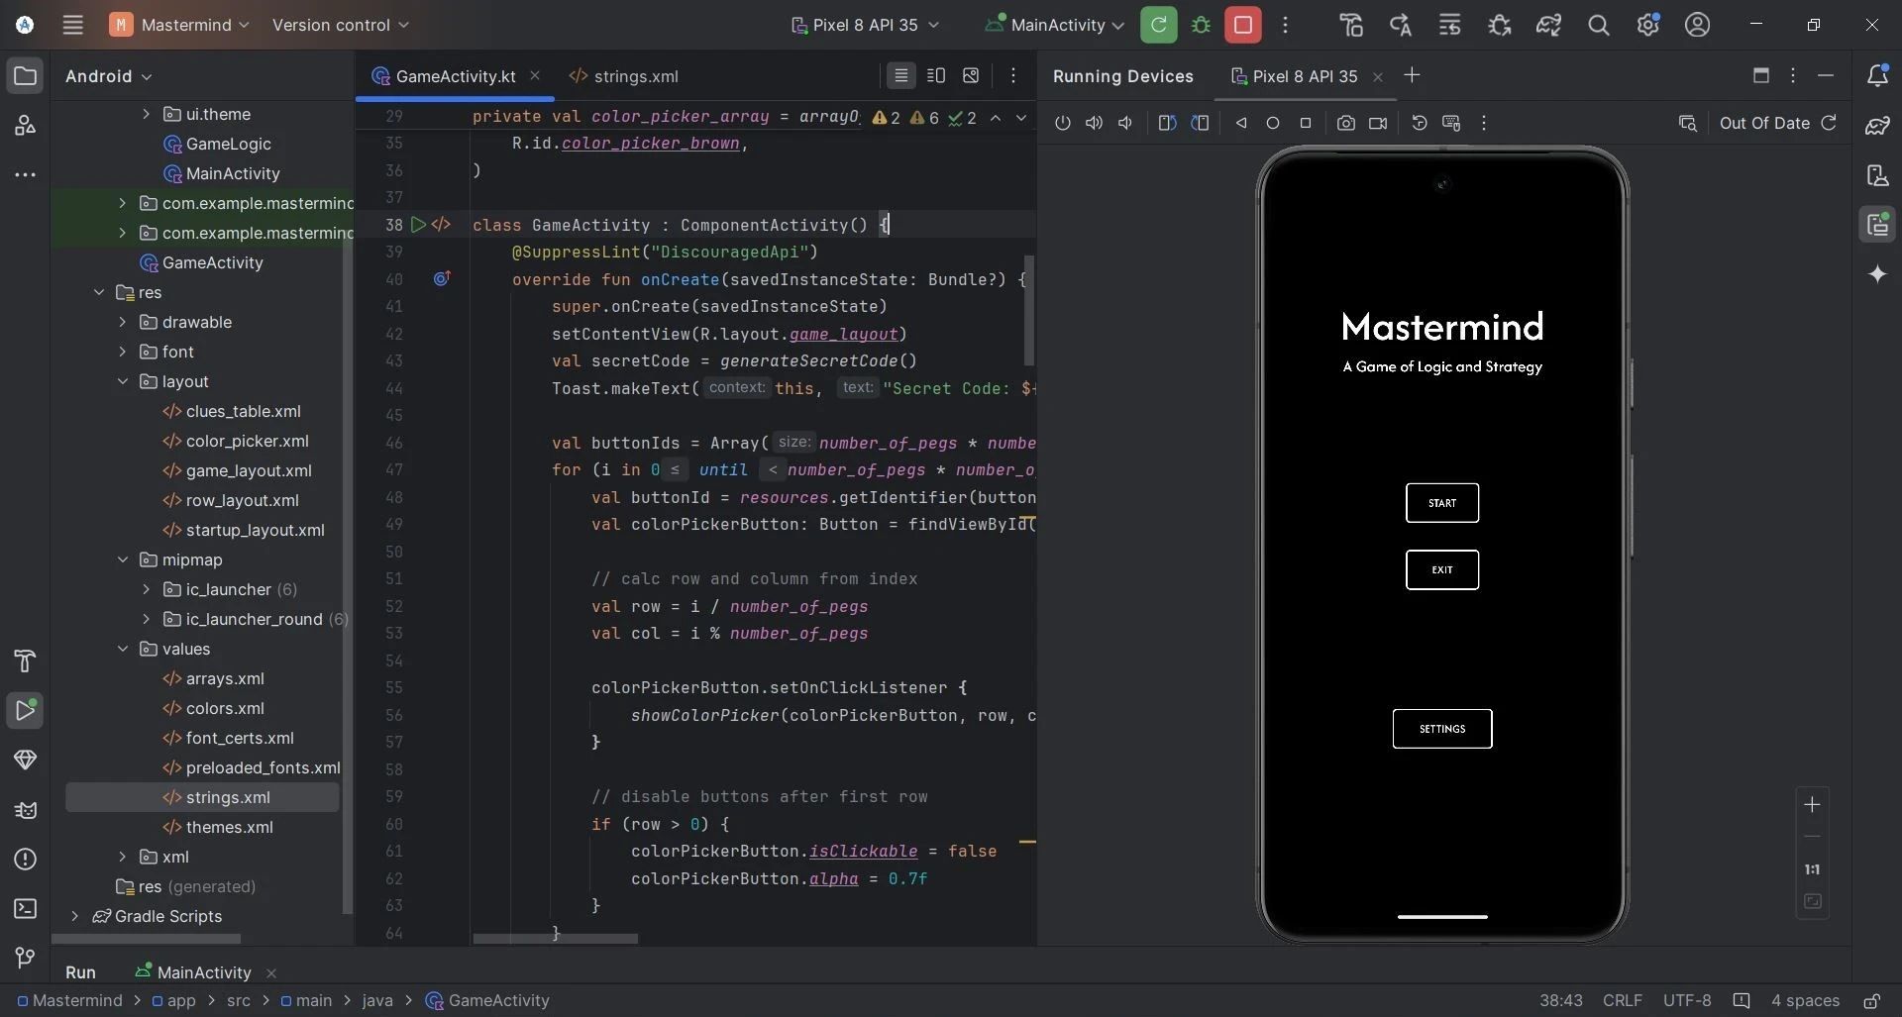Tap EXIT button in emulator
Image resolution: width=1902 pixels, height=1017 pixels.
coord(1442,569)
